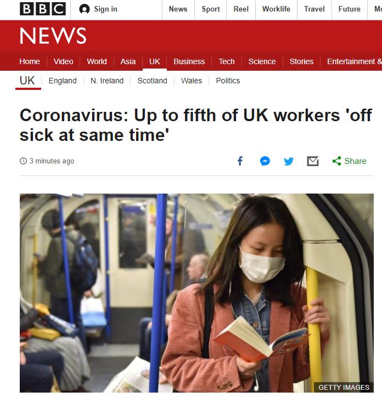Viewport: 382px width, 403px height.
Task: Open Reel from top bar
Action: pyautogui.click(x=241, y=9)
